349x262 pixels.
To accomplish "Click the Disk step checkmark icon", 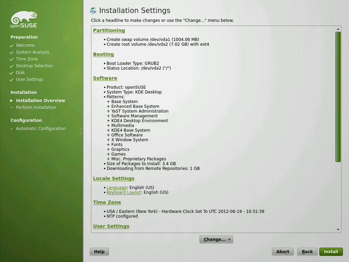I will click(12, 73).
